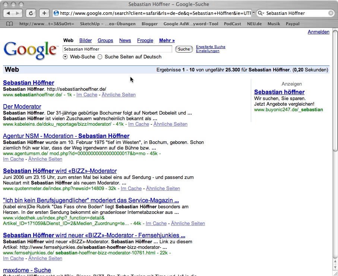Clear the Safari search field with X
The height and width of the screenshot is (276, 338).
tap(331, 13)
